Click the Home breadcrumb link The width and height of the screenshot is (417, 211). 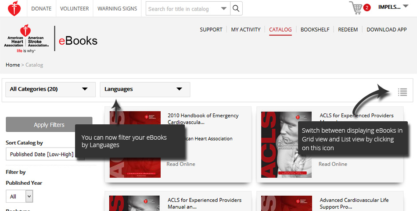tap(13, 65)
